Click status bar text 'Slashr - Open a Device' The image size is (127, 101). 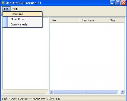(x=14, y=98)
